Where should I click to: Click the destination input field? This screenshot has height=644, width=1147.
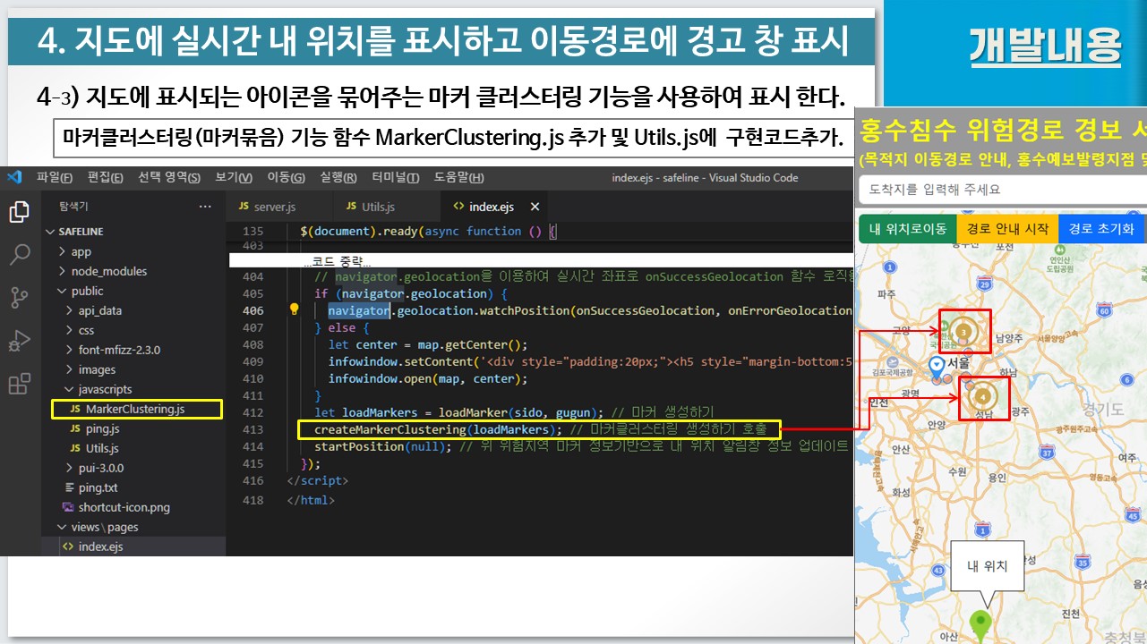click(x=998, y=190)
